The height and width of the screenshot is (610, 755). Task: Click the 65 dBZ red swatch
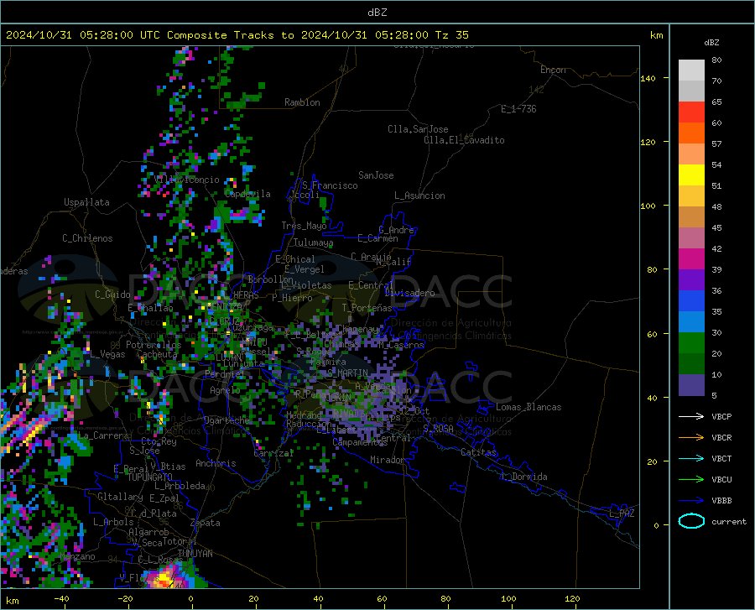click(x=691, y=112)
